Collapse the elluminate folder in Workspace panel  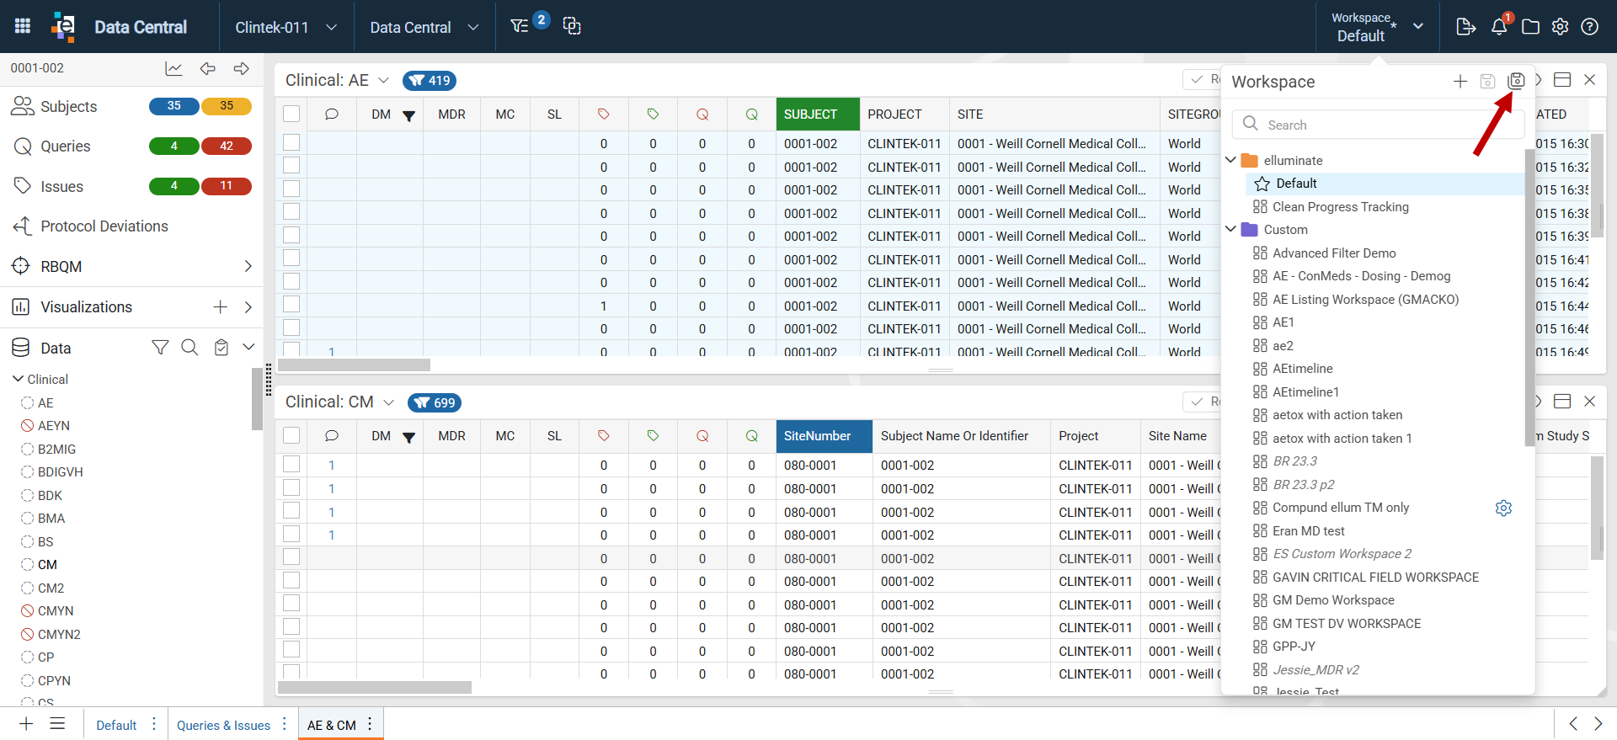pyautogui.click(x=1230, y=160)
